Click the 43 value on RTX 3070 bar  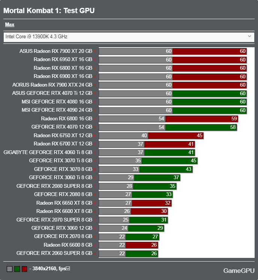[189, 169]
